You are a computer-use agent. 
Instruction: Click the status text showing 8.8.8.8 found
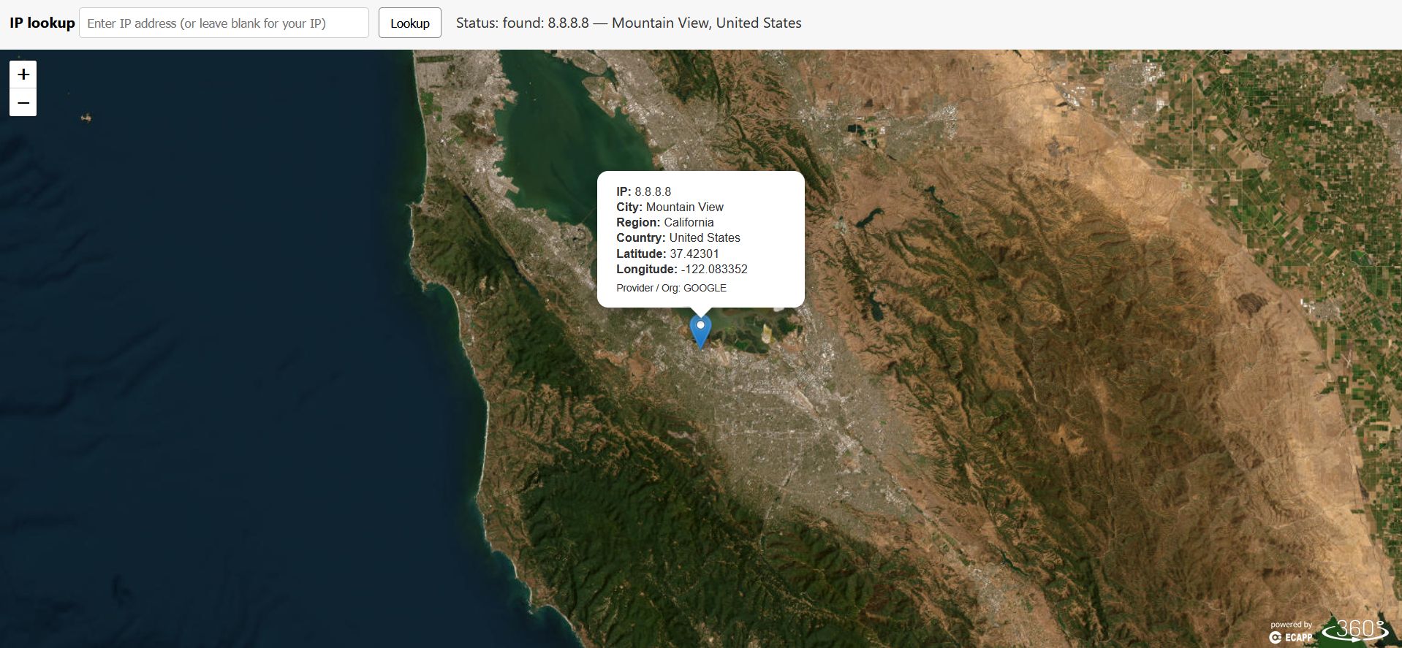coord(628,23)
